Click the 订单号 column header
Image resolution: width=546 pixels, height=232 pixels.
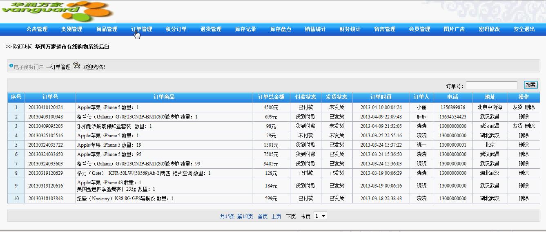50,97
